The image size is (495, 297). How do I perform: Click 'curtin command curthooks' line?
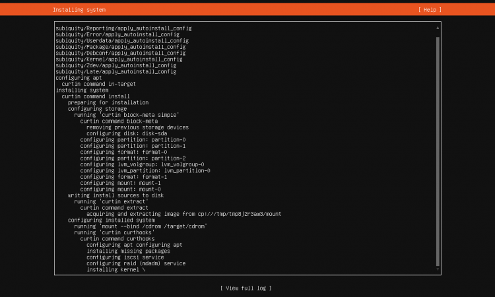[x=117, y=239]
